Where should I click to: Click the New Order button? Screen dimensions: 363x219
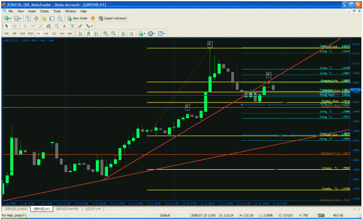click(78, 19)
